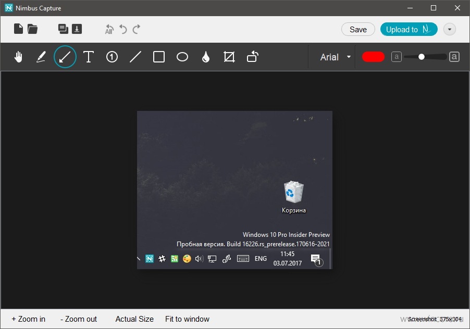Undo the last action
The image size is (470, 329).
[123, 29]
